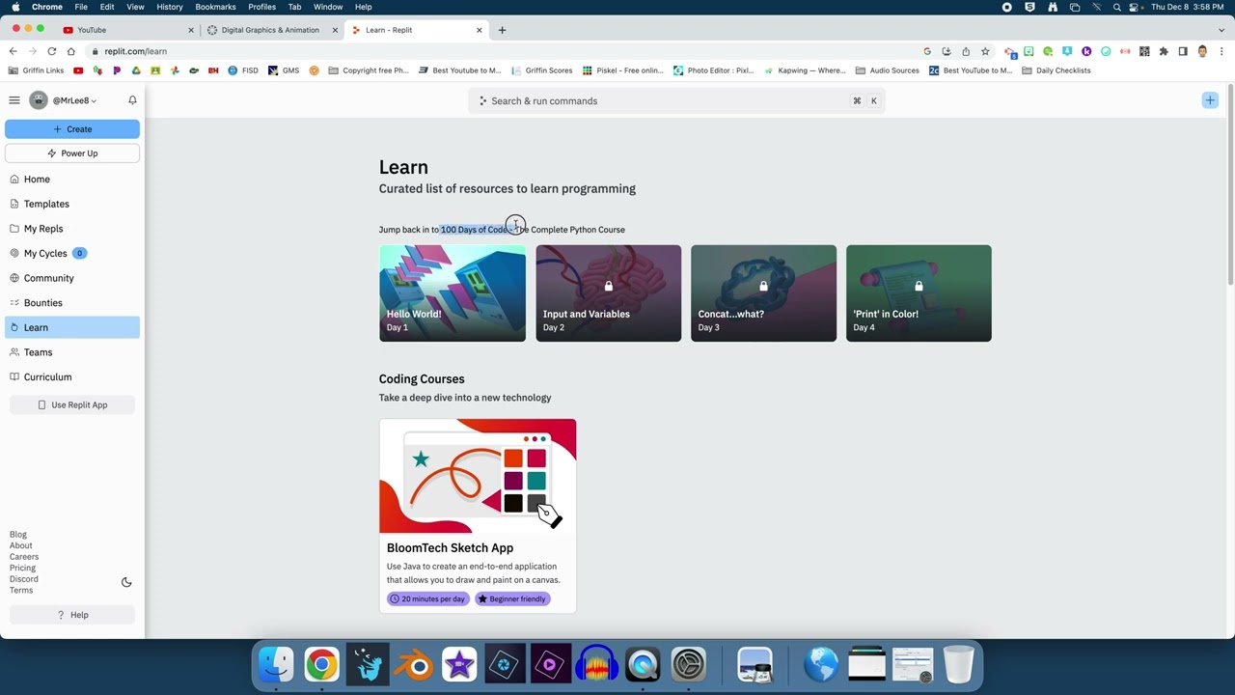
Task: Open the Trash in the Dock
Action: pyautogui.click(x=958, y=665)
